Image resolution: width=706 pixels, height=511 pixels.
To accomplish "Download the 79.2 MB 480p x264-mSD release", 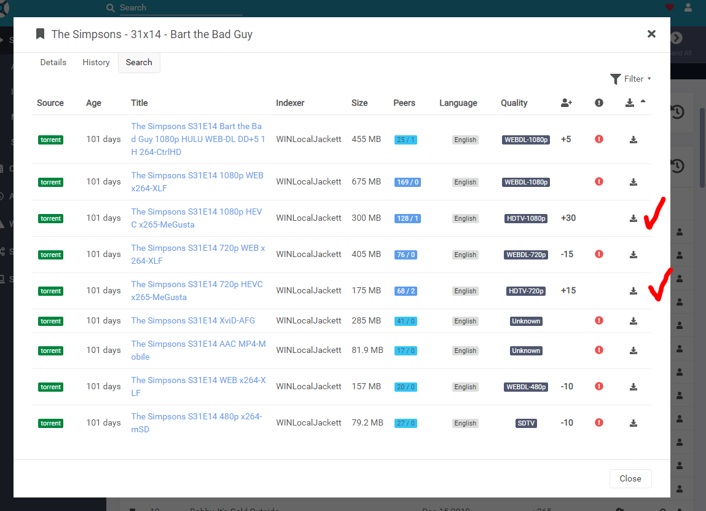I will coord(633,423).
